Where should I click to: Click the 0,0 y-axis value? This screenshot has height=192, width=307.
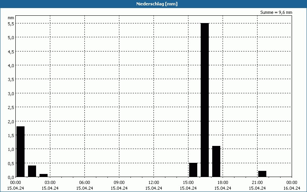click(11, 177)
